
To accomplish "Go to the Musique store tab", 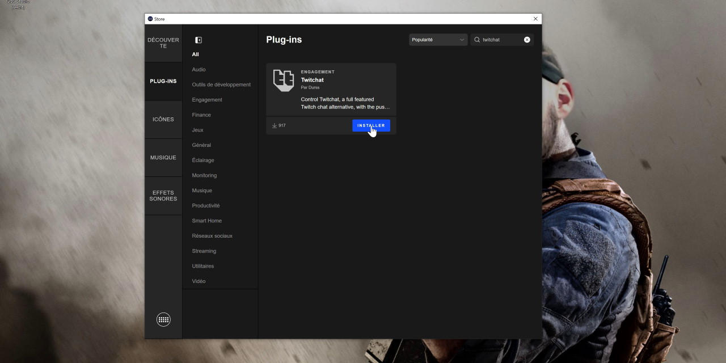I will click(x=163, y=158).
